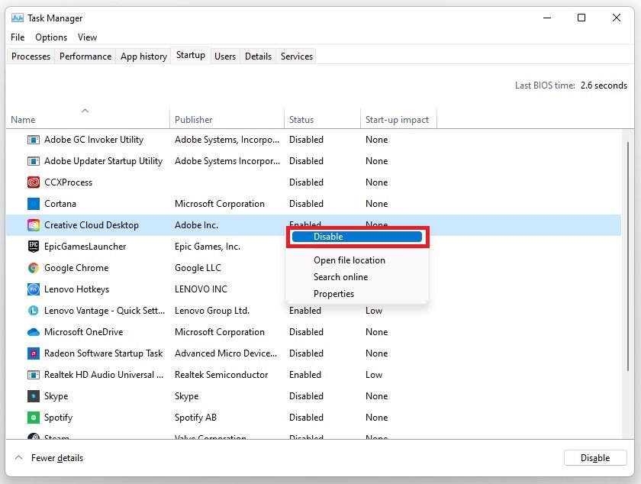Select the Microsoft OneDrive cloud icon
Viewport: 641px width, 484px height.
coord(34,332)
